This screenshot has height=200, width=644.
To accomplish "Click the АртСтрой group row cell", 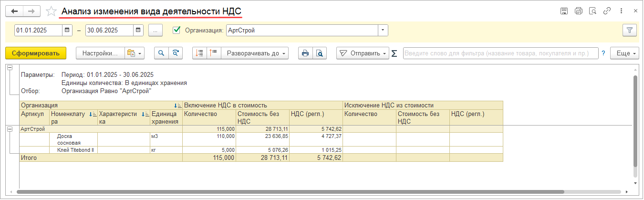I will tap(101, 129).
